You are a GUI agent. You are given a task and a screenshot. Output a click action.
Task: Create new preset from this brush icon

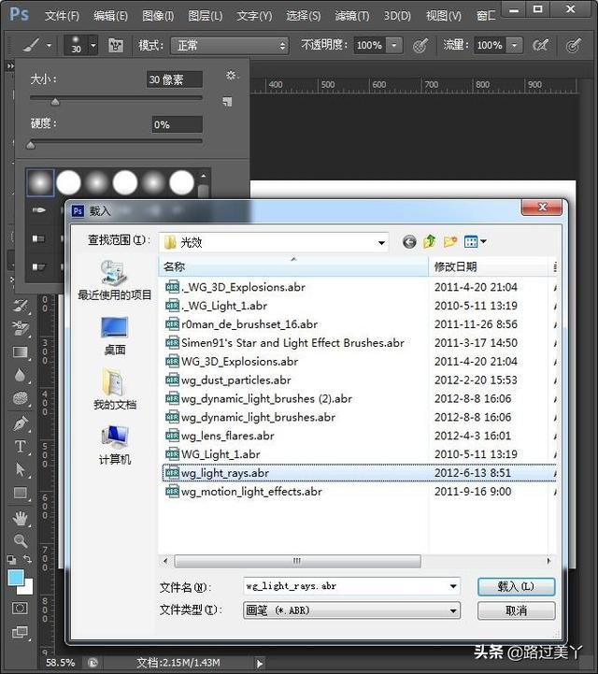227,102
